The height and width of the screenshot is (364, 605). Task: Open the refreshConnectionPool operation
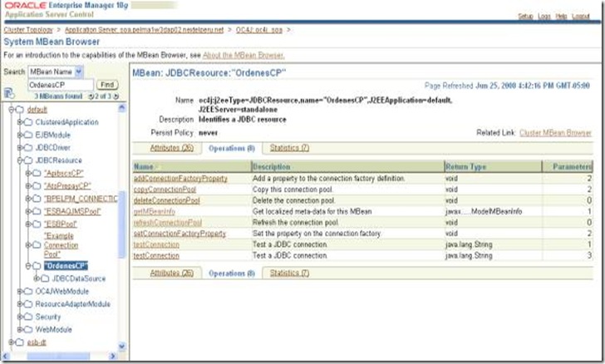(x=168, y=223)
